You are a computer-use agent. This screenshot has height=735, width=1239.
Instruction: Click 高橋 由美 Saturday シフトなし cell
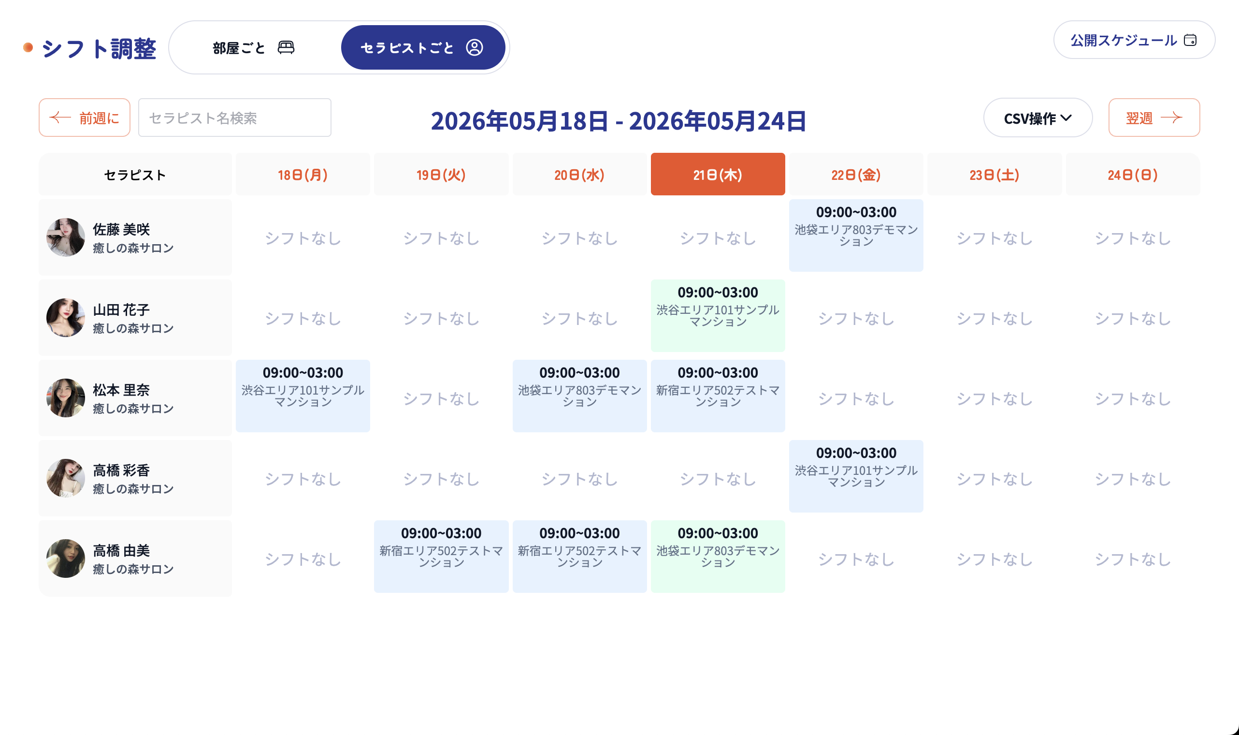[x=994, y=559]
